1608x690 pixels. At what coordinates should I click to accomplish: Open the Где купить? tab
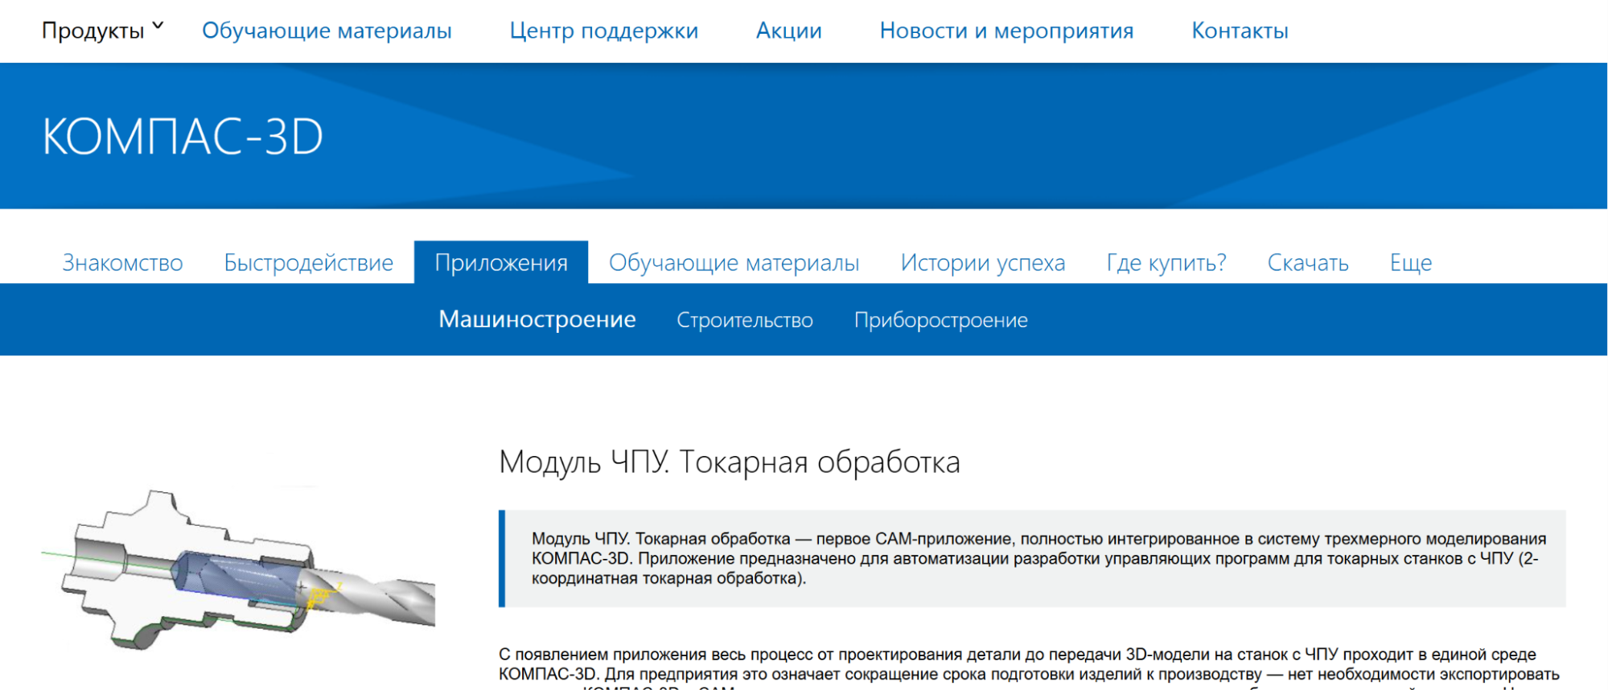[1166, 263]
